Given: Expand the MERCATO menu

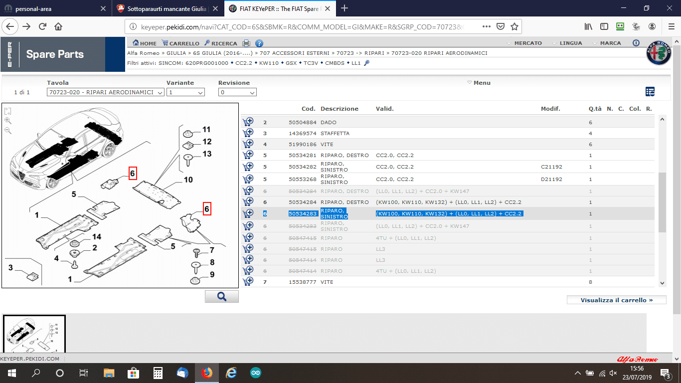Looking at the screenshot, I should (524, 43).
